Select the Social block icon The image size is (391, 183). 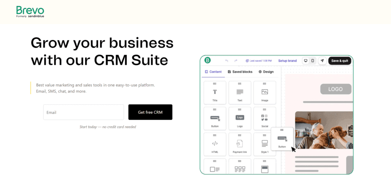tap(265, 119)
